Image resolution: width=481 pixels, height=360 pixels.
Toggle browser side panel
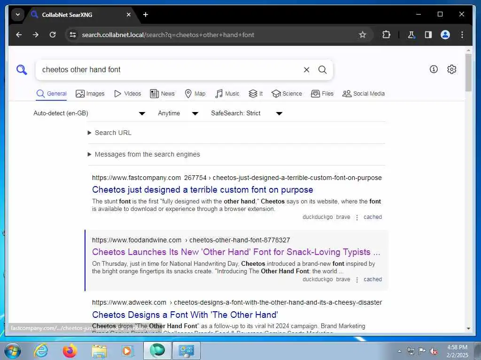point(428,35)
